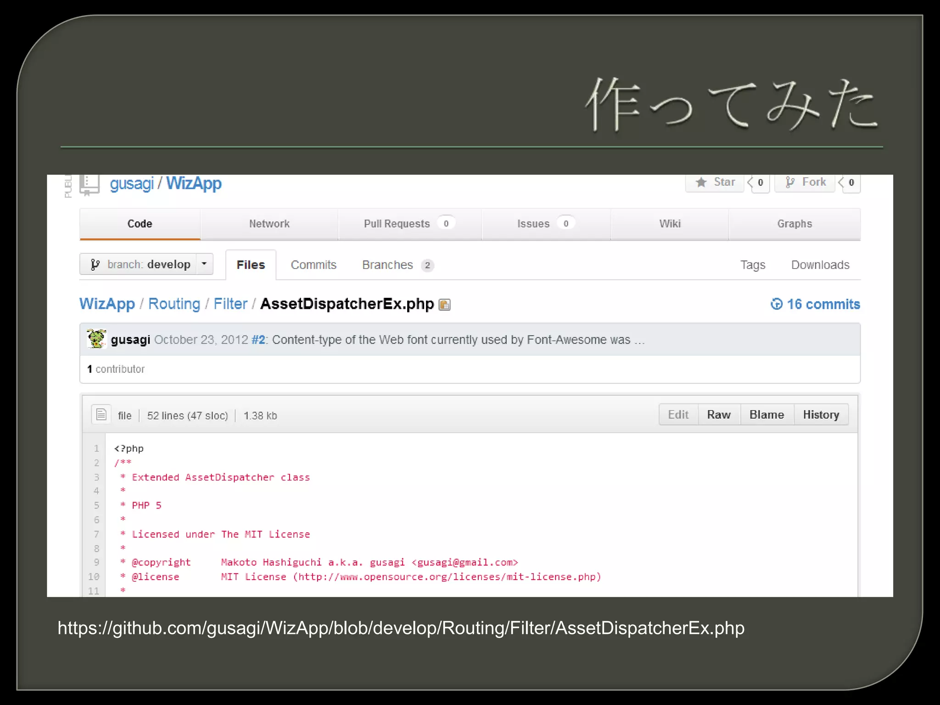Copy file path with clipboard icon

445,305
